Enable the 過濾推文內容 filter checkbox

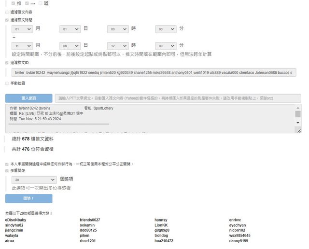[x=7, y=12]
